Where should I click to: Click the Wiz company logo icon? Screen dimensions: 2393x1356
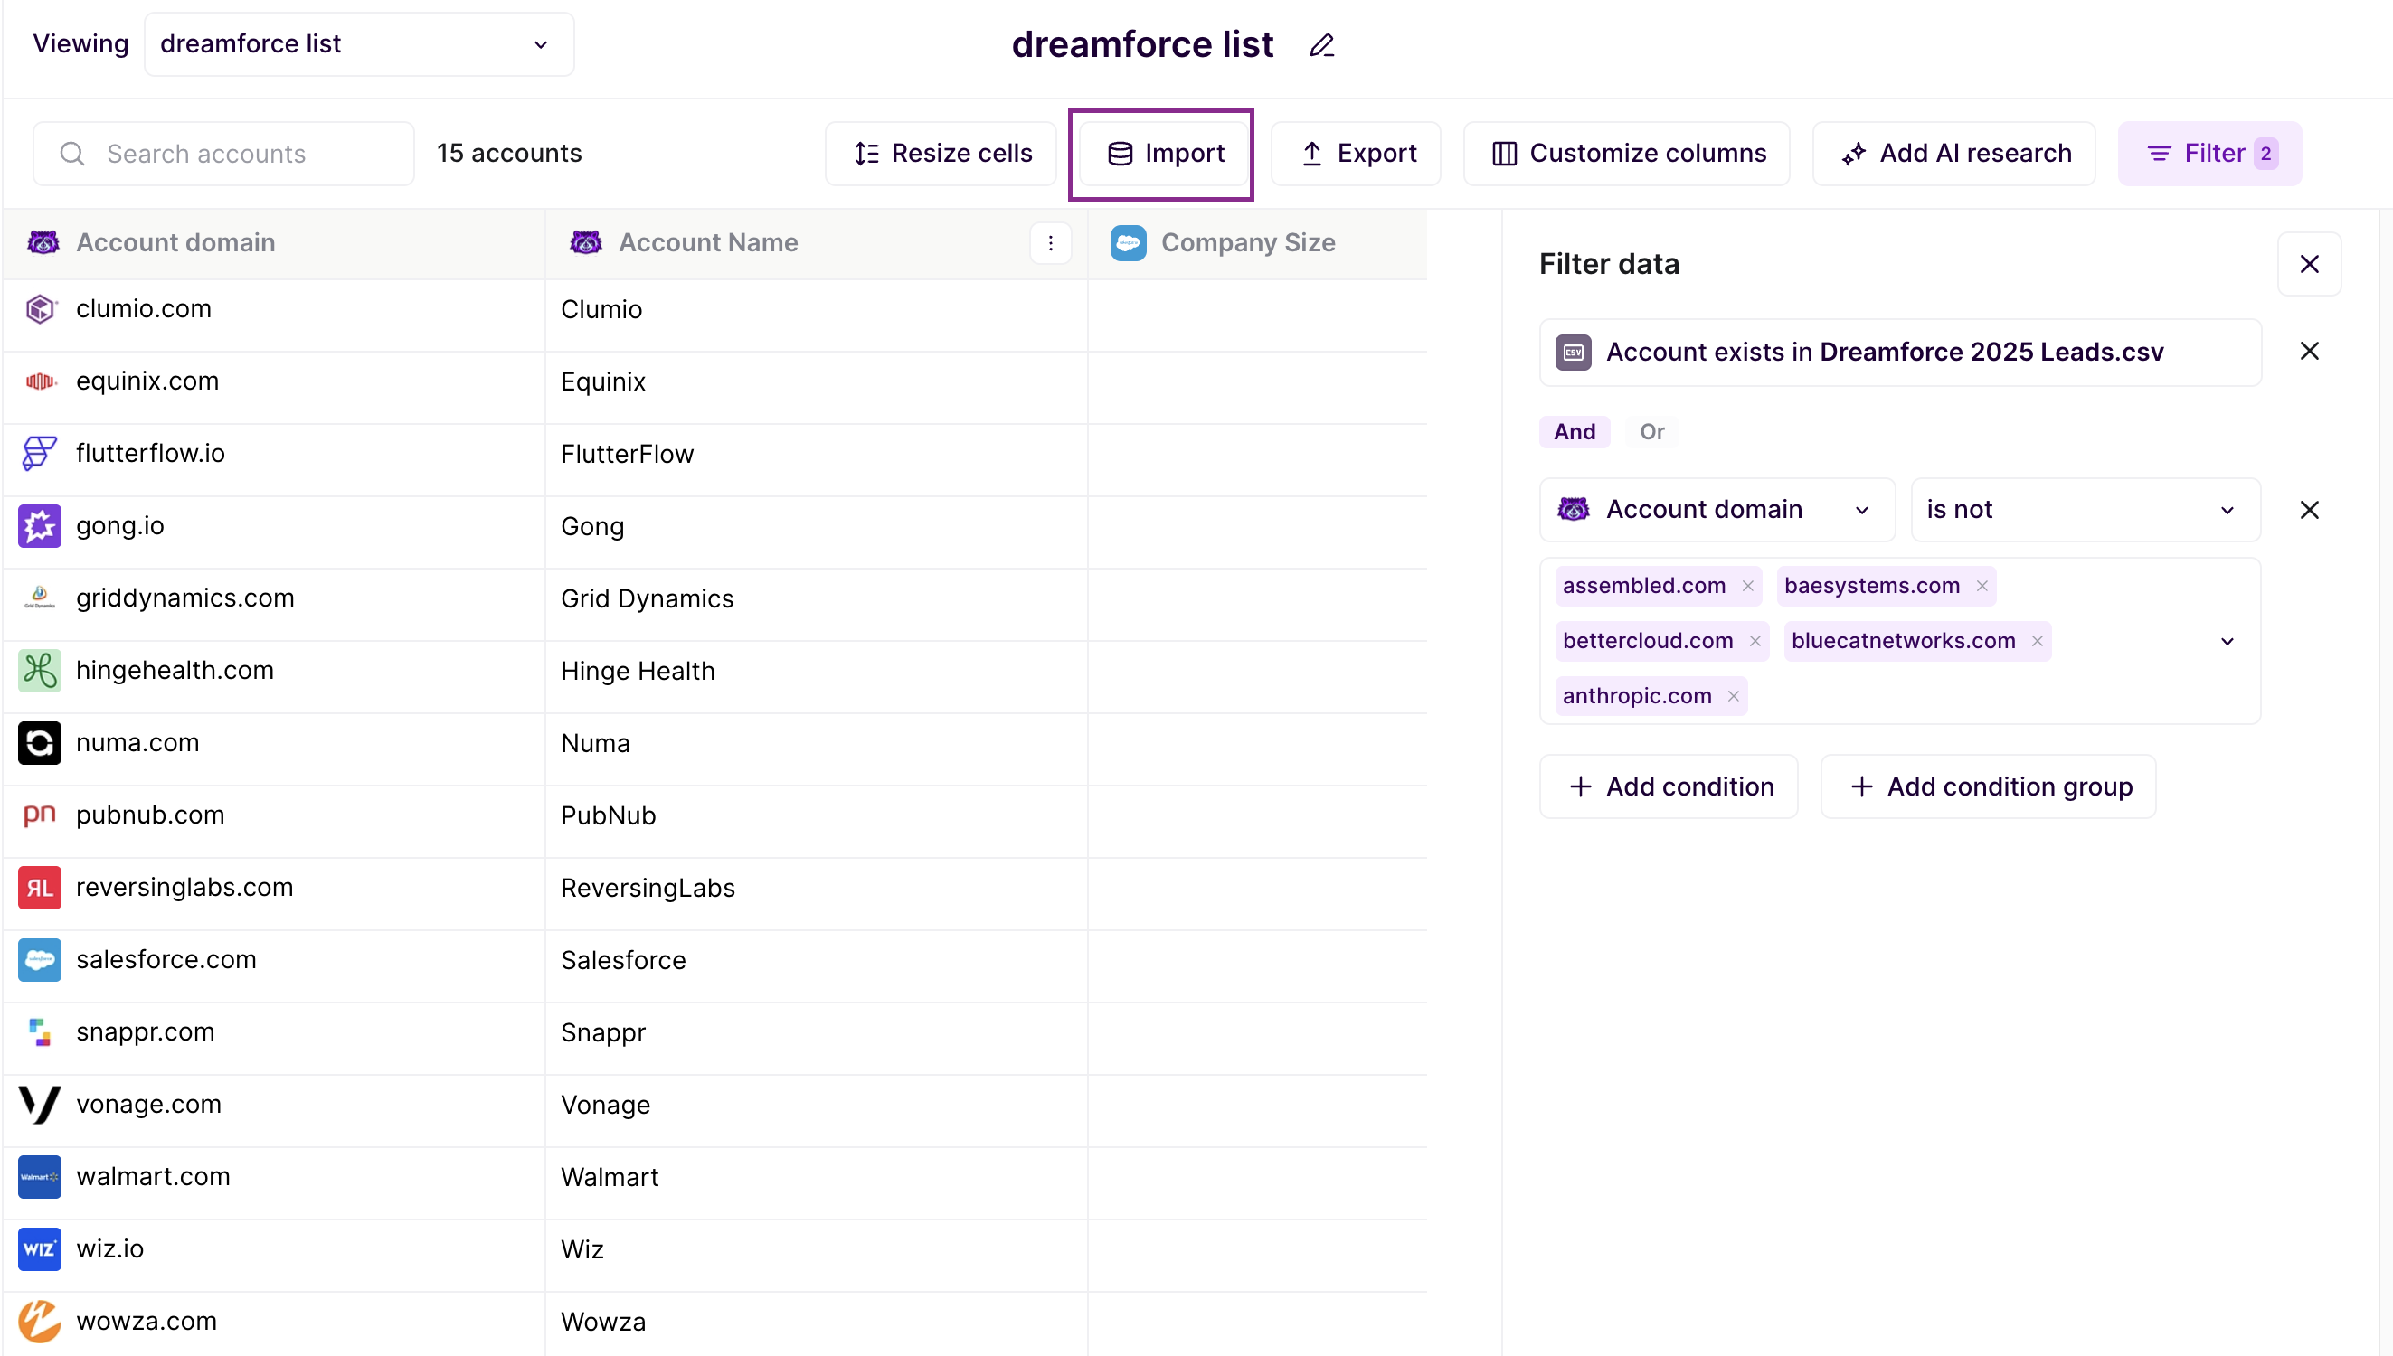click(x=40, y=1249)
